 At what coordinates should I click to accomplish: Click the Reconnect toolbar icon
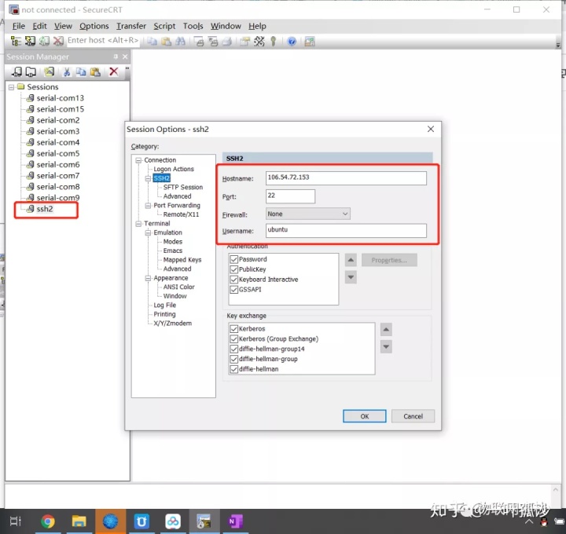coord(44,41)
